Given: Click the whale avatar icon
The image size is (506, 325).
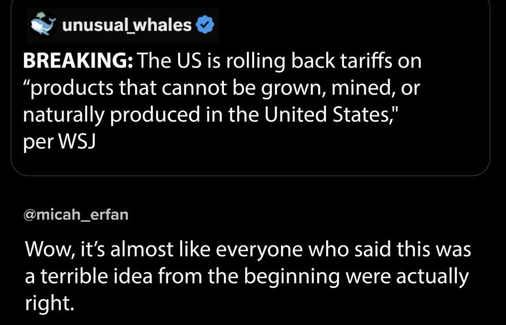Looking at the screenshot, I should tap(44, 26).
